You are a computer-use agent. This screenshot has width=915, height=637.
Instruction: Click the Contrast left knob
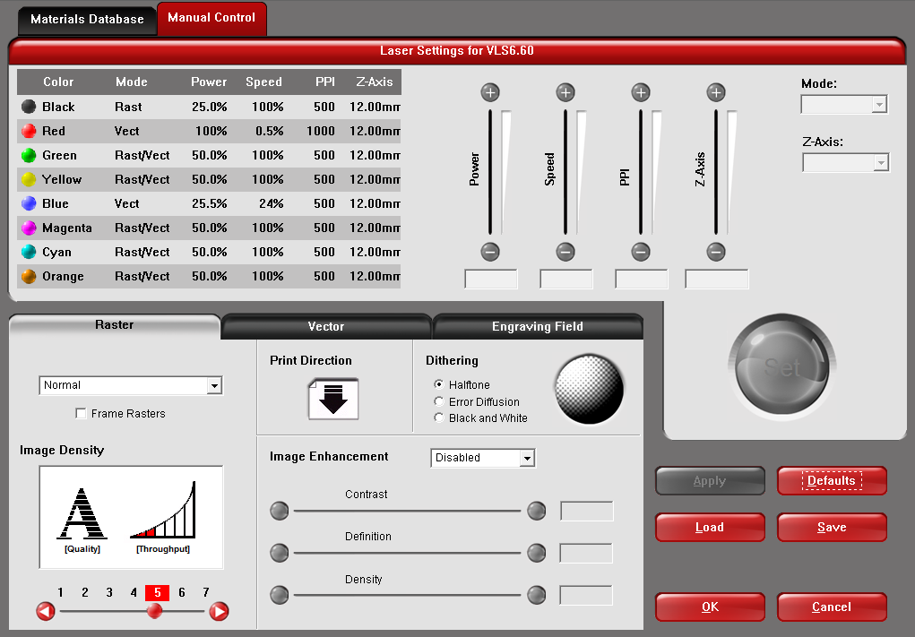click(x=280, y=511)
